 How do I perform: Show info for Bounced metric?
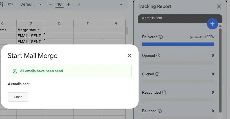tap(160, 111)
